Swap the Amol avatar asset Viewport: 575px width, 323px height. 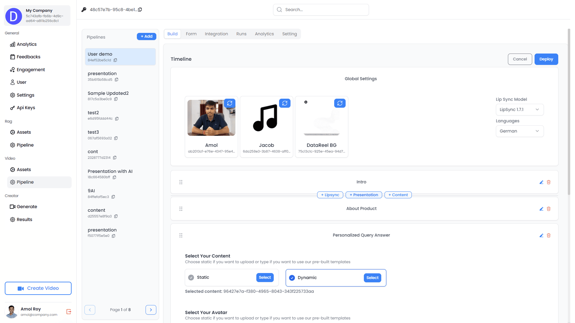(230, 103)
